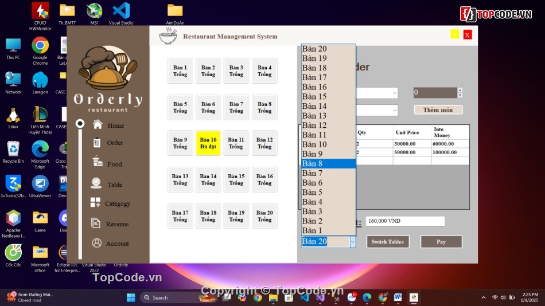Select empty table Bàn 20 in table grid
Image resolution: width=545 pixels, height=306 pixels.
(264, 216)
